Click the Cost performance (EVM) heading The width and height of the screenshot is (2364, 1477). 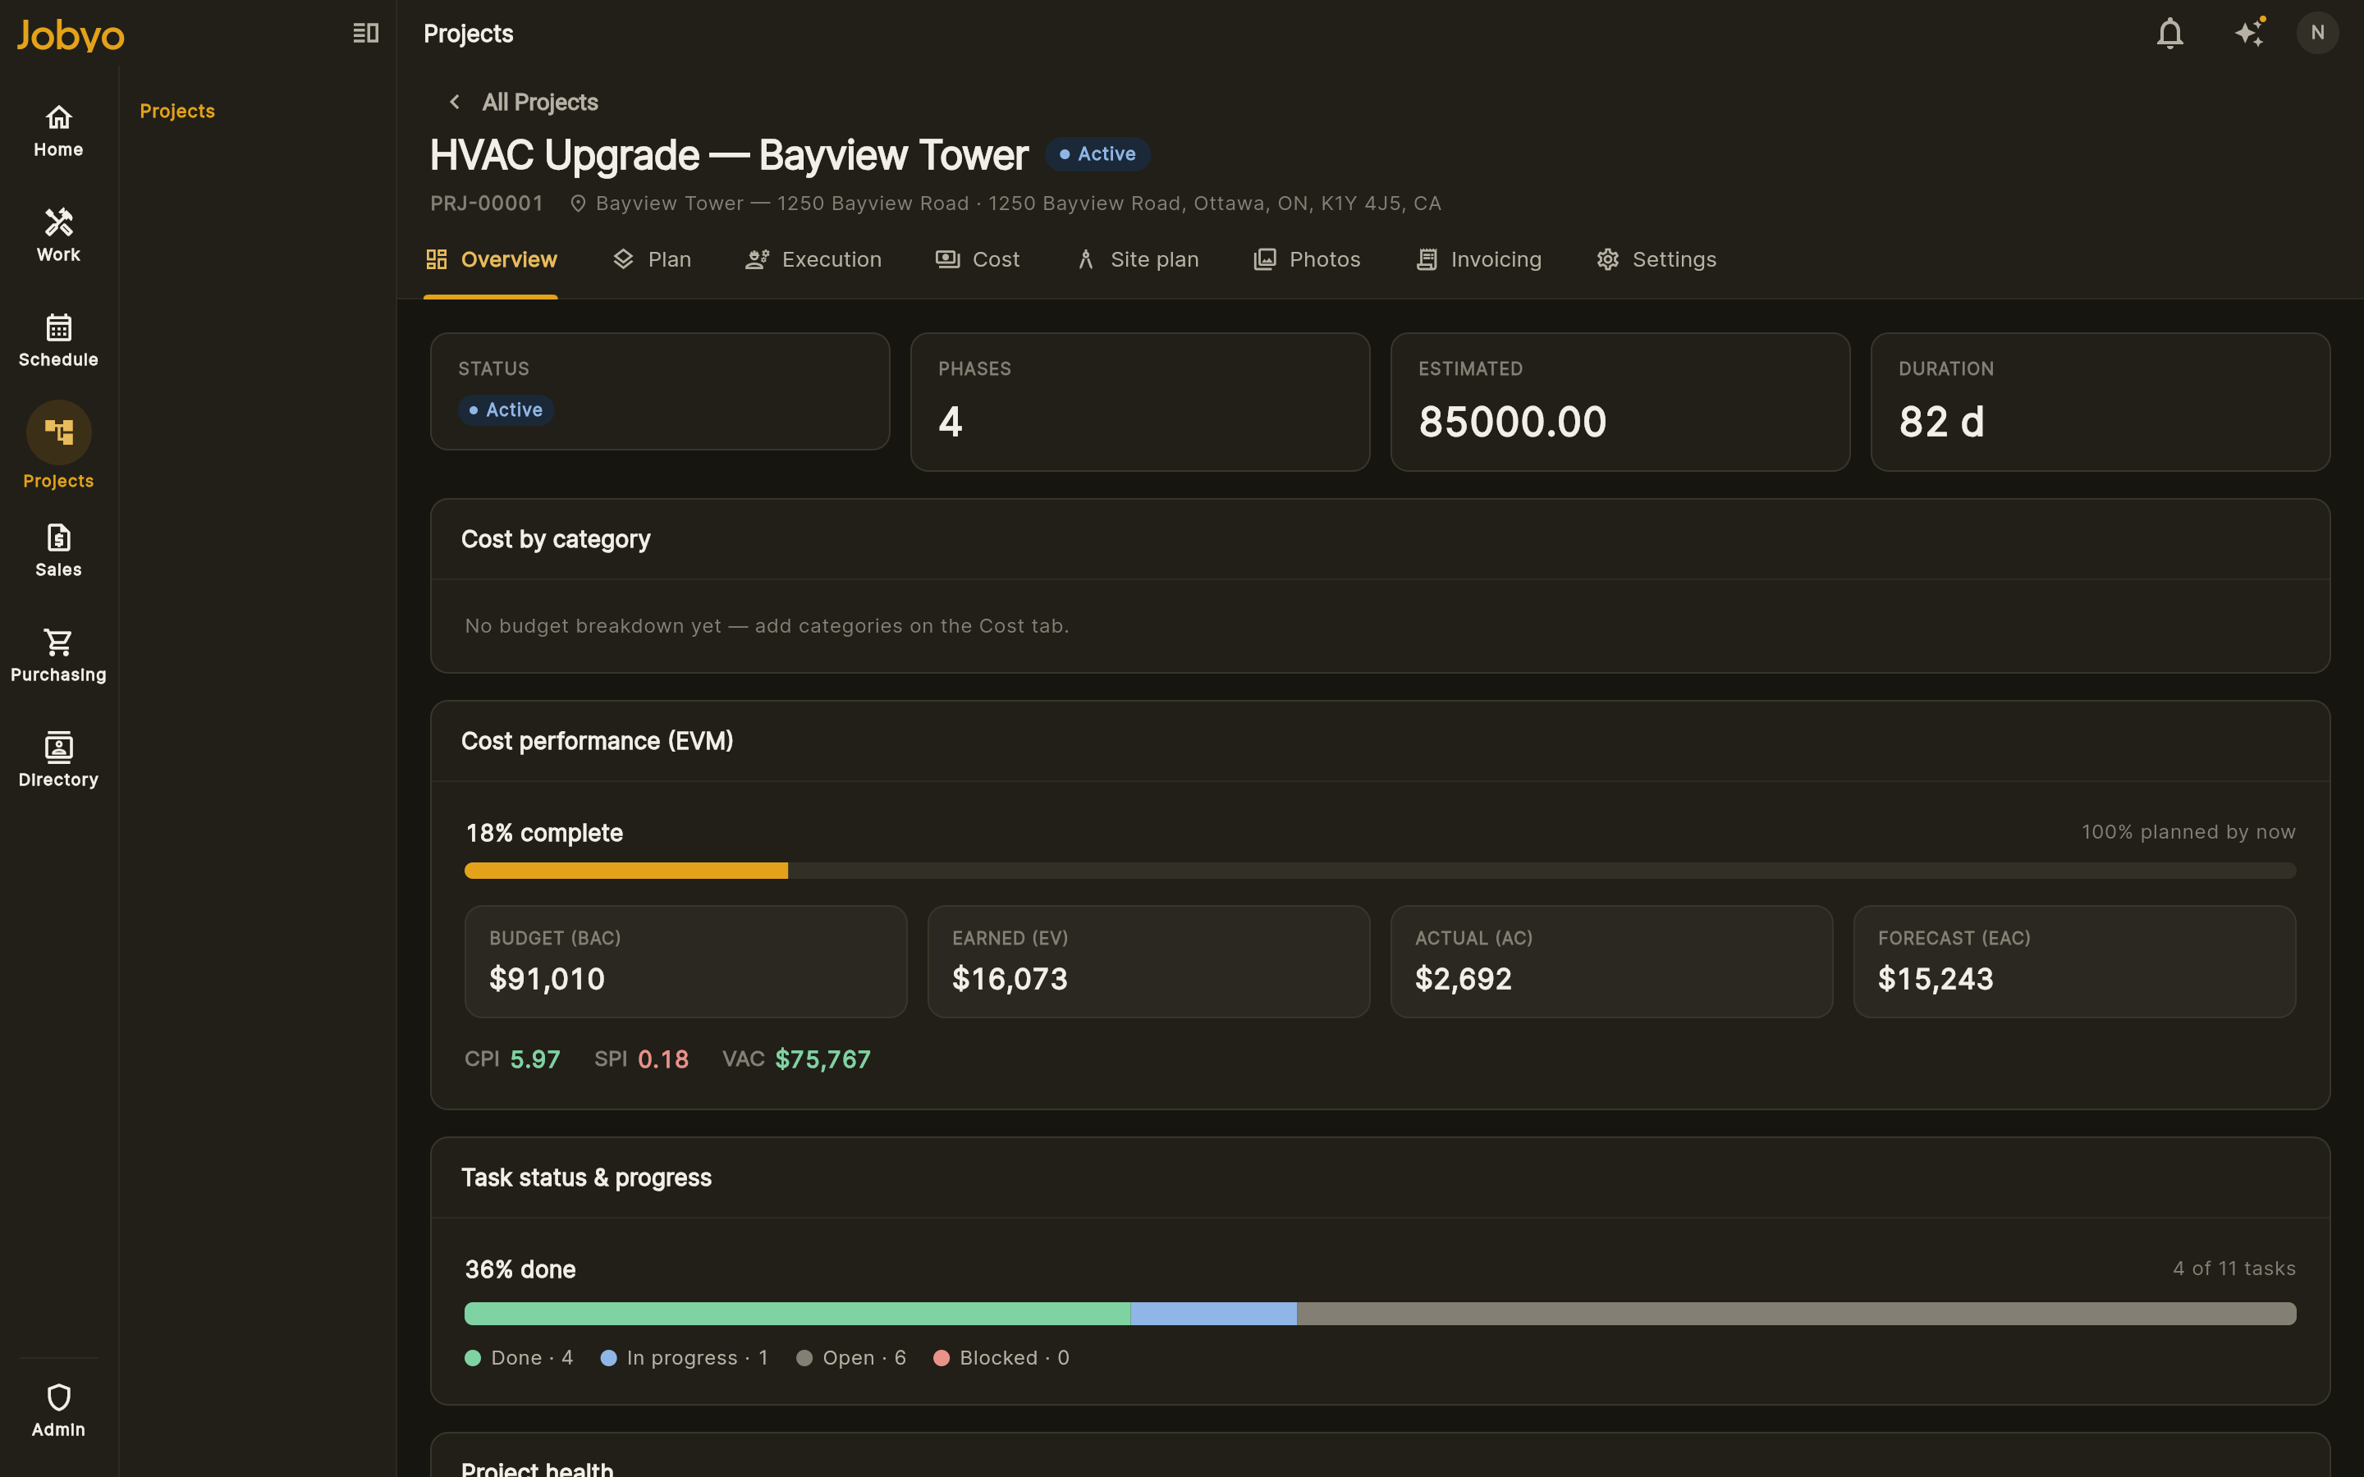click(597, 742)
